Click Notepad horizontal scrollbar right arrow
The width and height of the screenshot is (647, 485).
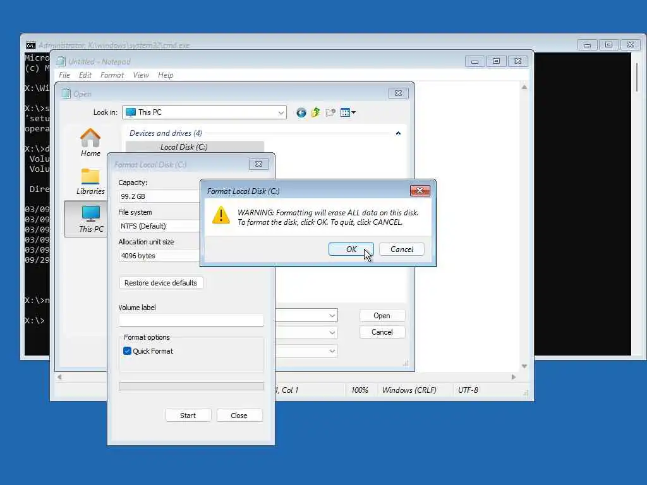tap(513, 377)
